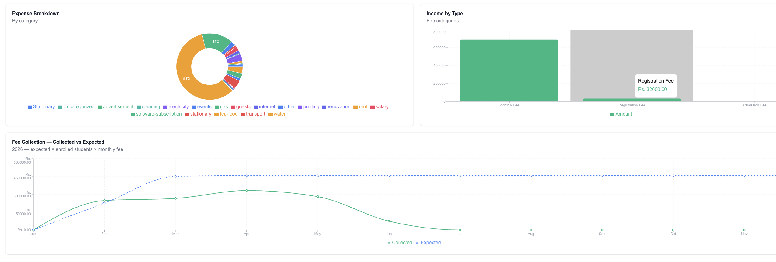Hide the software-subscription legend category
The image size is (776, 262).
(156, 114)
